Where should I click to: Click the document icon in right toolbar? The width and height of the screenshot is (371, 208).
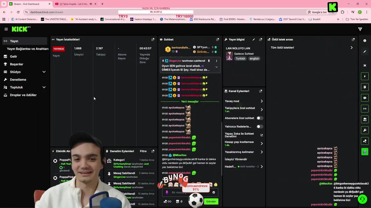(x=365, y=87)
